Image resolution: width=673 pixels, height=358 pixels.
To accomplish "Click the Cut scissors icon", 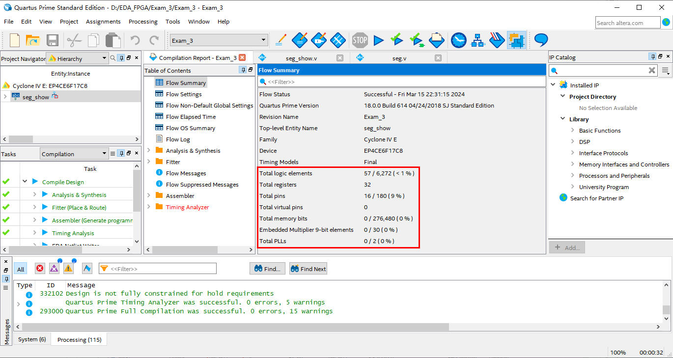I will coord(74,40).
